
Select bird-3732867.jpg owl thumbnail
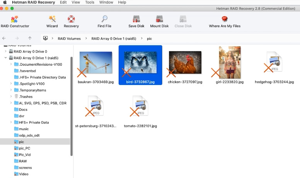[x=140, y=62]
